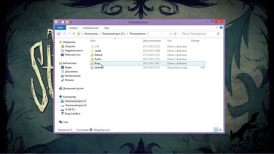Refresh the current folder

coord(175,34)
